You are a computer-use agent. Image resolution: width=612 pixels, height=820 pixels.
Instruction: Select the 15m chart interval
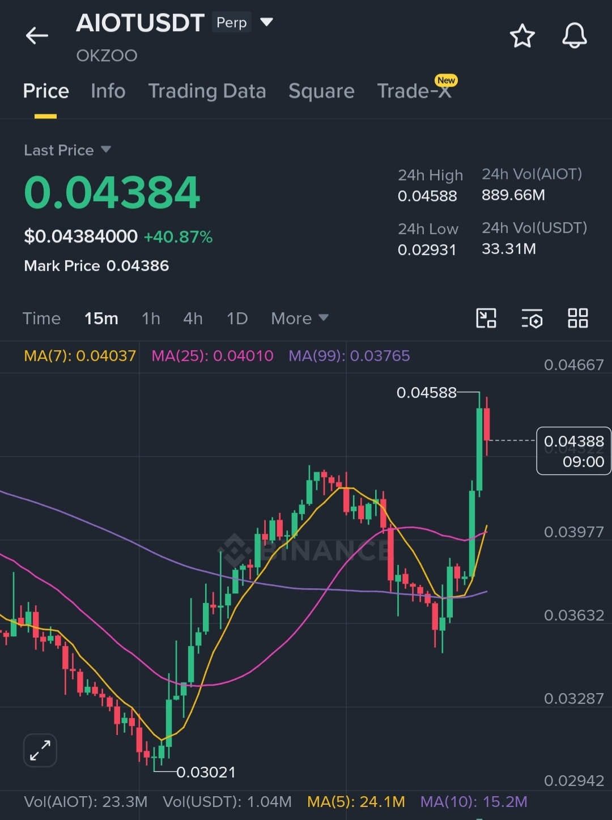click(x=101, y=318)
